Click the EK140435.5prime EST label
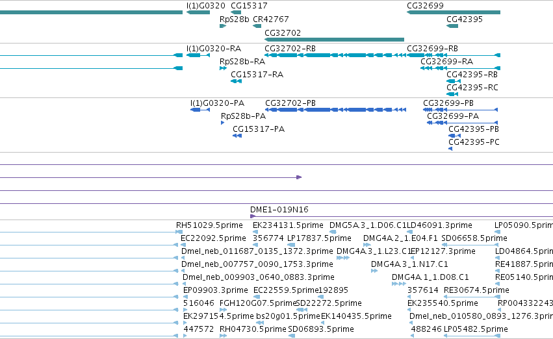The image size is (553, 339). click(356, 316)
